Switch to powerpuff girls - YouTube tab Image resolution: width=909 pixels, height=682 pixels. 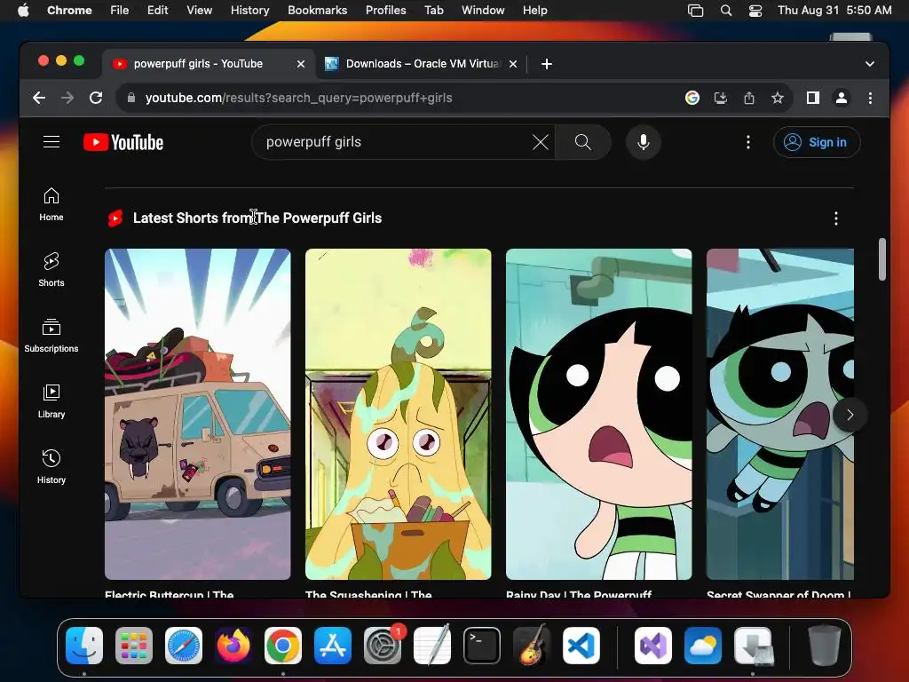[x=197, y=64]
